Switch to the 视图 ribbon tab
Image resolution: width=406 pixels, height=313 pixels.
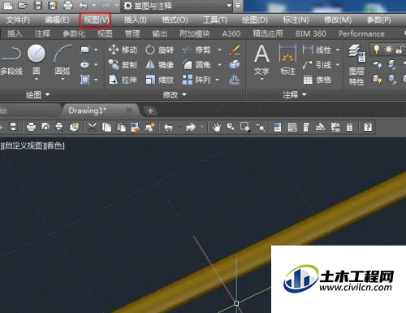[105, 34]
